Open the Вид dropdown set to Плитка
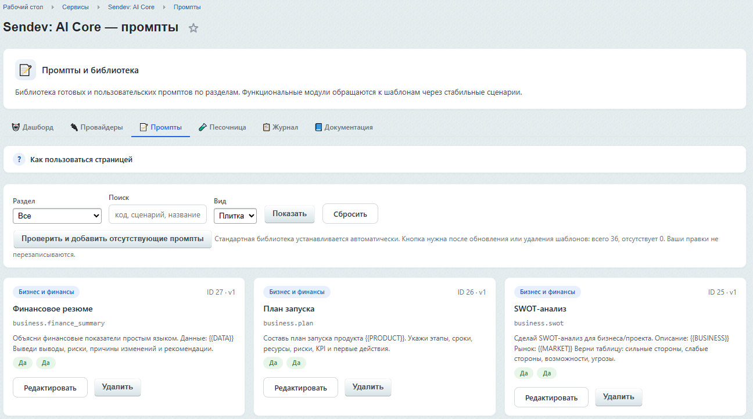The image size is (753, 419). pos(235,216)
